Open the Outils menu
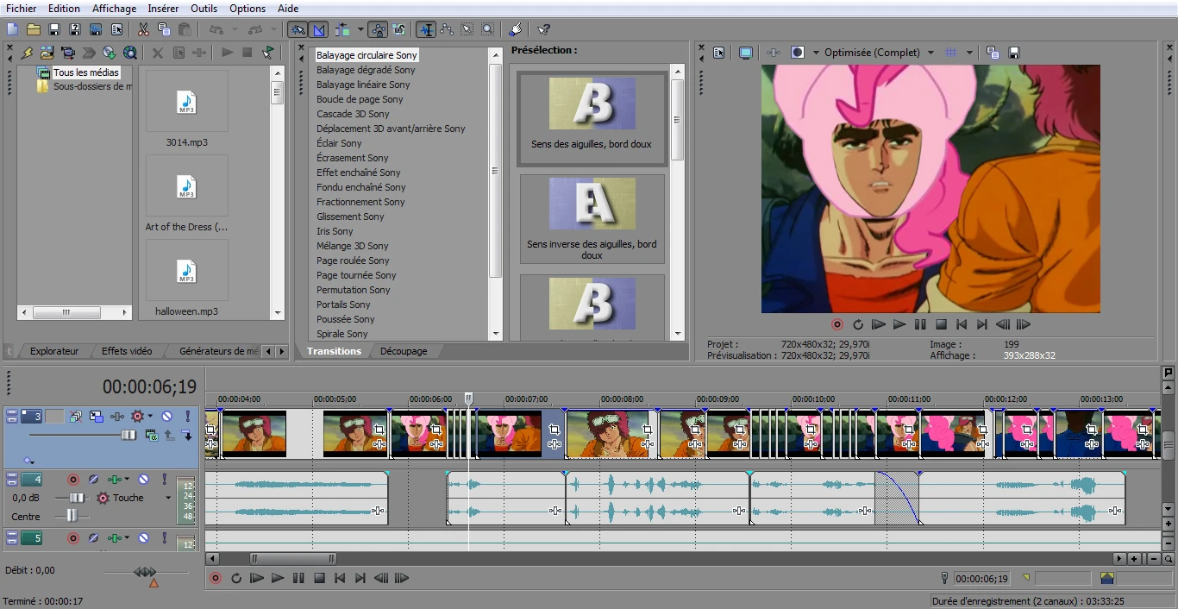This screenshot has width=1178, height=609. [204, 9]
